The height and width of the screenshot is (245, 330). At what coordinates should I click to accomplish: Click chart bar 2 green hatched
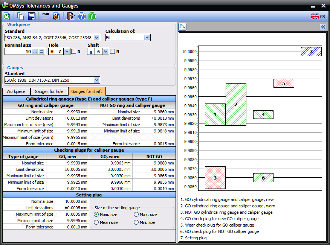(236, 105)
